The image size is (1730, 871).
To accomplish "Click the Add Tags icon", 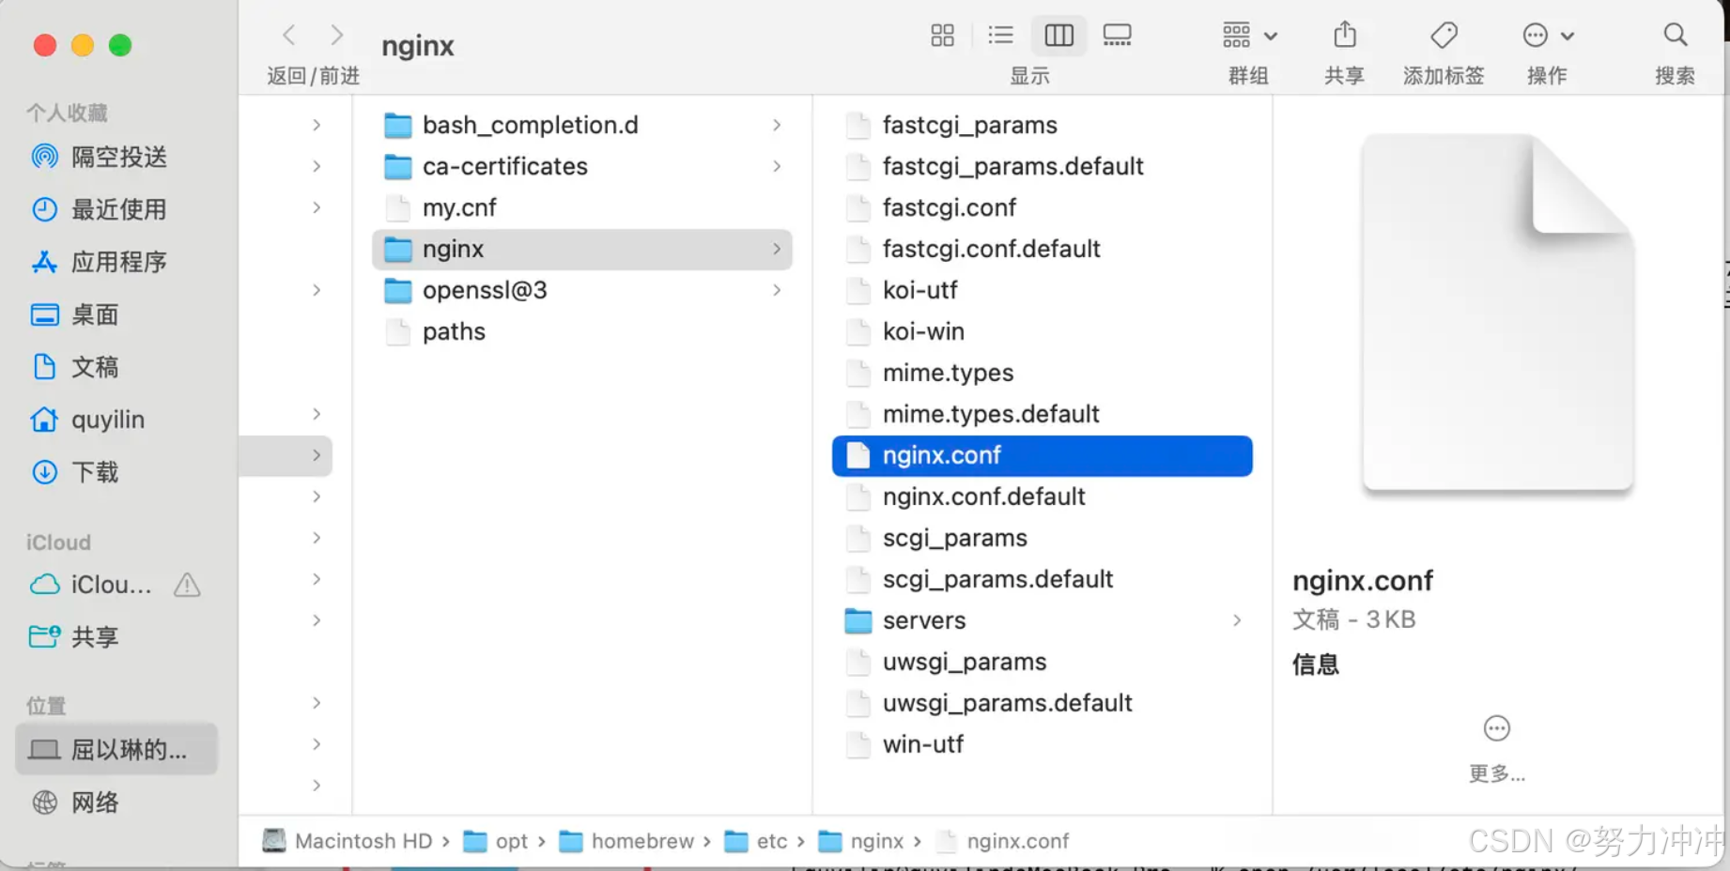I will point(1444,36).
